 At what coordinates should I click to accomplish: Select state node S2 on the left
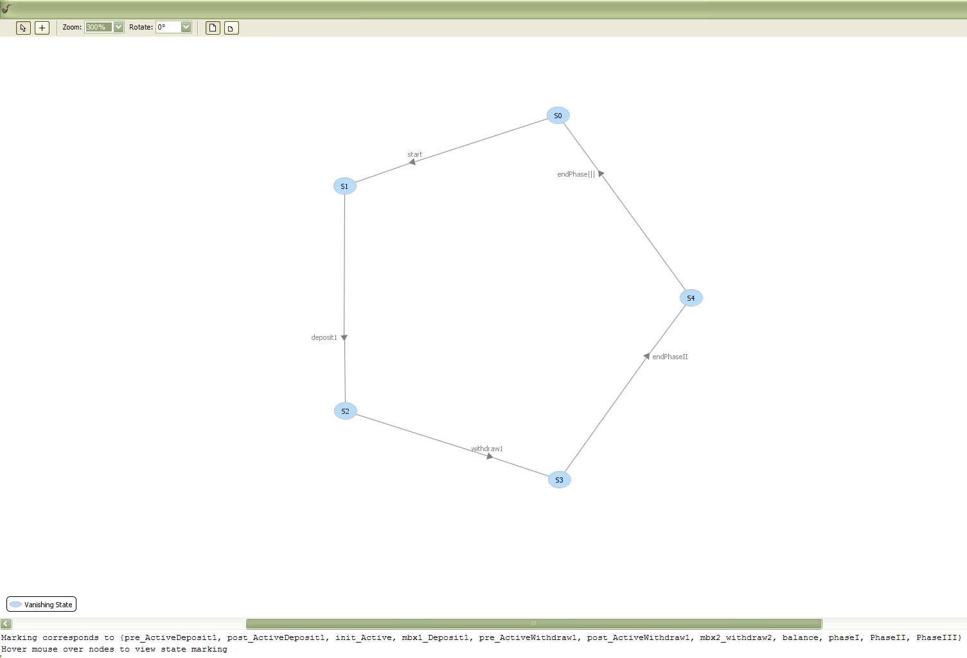point(345,411)
